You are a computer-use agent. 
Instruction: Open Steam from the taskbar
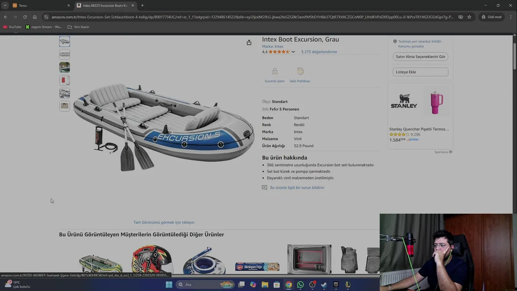tap(324, 285)
